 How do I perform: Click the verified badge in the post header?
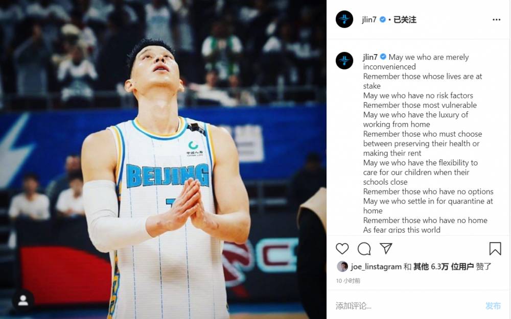pyautogui.click(x=383, y=19)
